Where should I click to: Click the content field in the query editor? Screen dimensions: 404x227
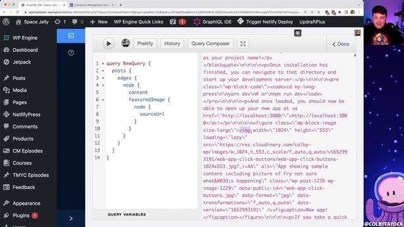138,93
